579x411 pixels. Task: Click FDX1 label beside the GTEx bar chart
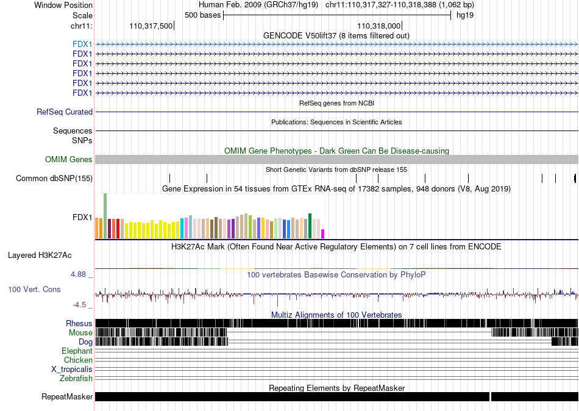point(82,217)
